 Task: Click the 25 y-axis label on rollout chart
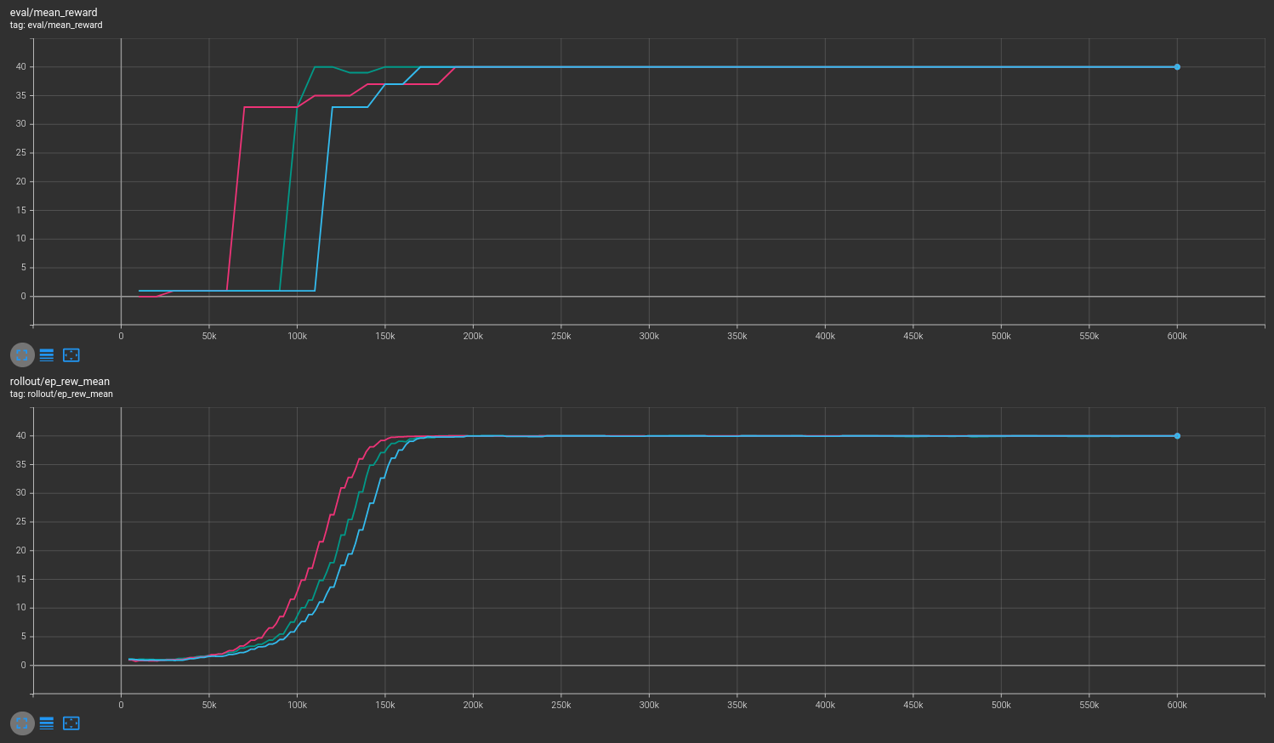pyautogui.click(x=21, y=522)
